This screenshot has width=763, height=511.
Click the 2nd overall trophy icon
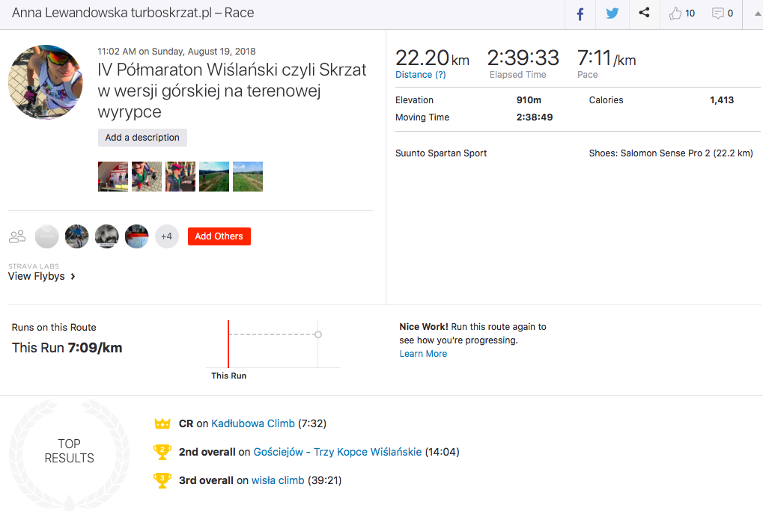(x=162, y=452)
